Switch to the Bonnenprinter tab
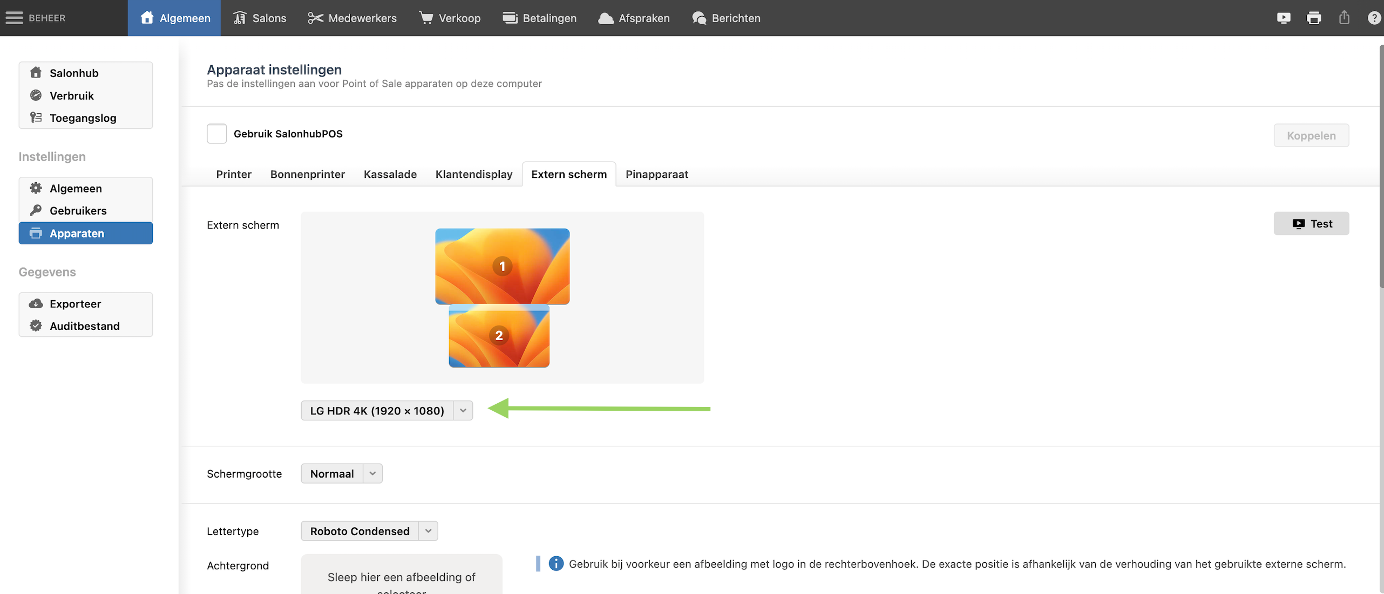This screenshot has width=1384, height=594. pyautogui.click(x=307, y=174)
